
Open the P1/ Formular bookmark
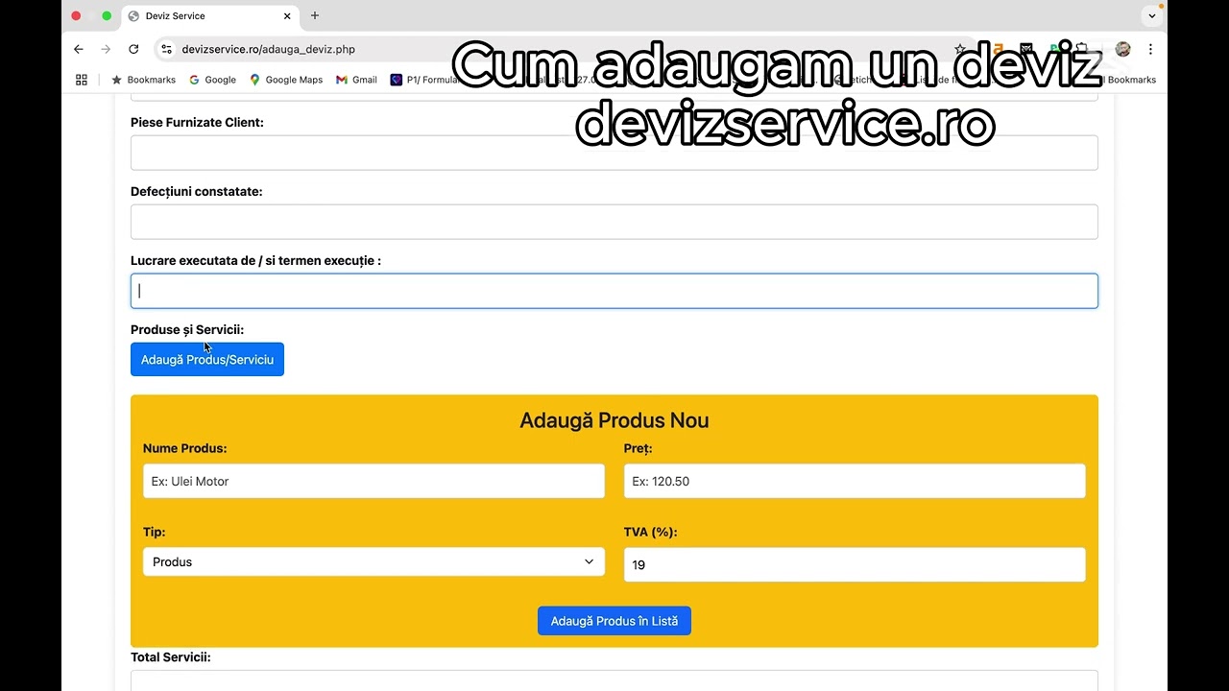pos(425,80)
